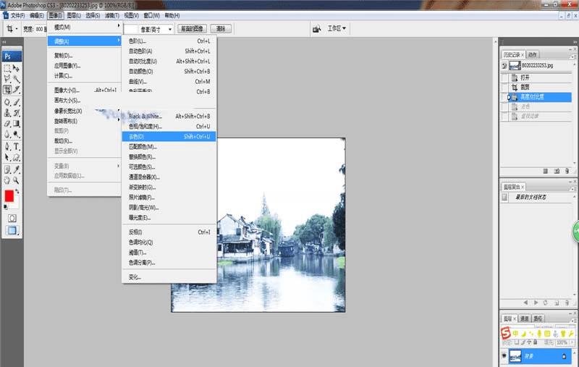Open the History panel options menu
The image size is (579, 367).
click(x=573, y=56)
